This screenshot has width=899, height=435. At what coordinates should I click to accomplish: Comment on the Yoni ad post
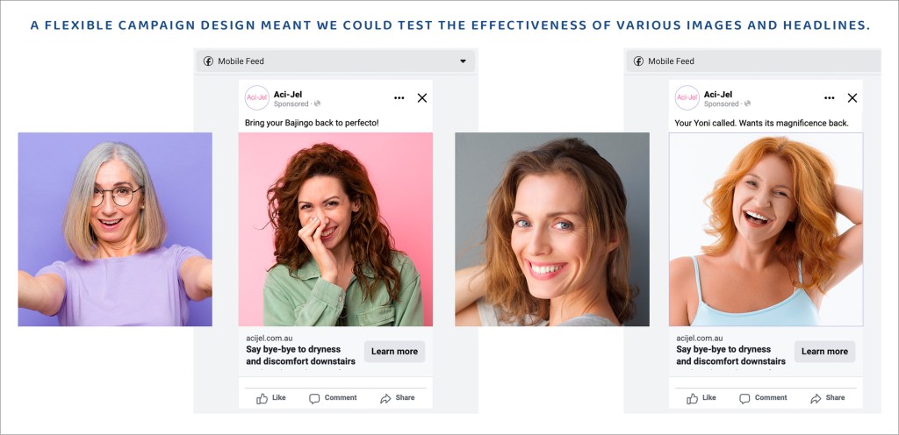(x=763, y=398)
